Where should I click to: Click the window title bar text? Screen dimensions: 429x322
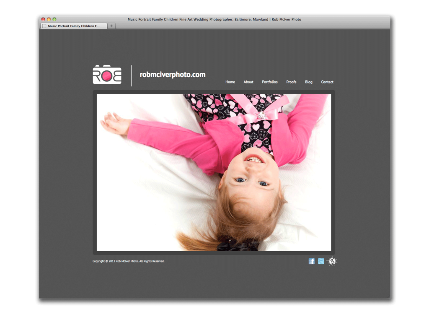(214, 19)
